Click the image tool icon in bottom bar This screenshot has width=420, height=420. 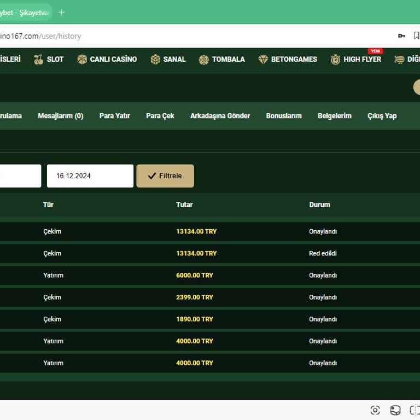(395, 410)
